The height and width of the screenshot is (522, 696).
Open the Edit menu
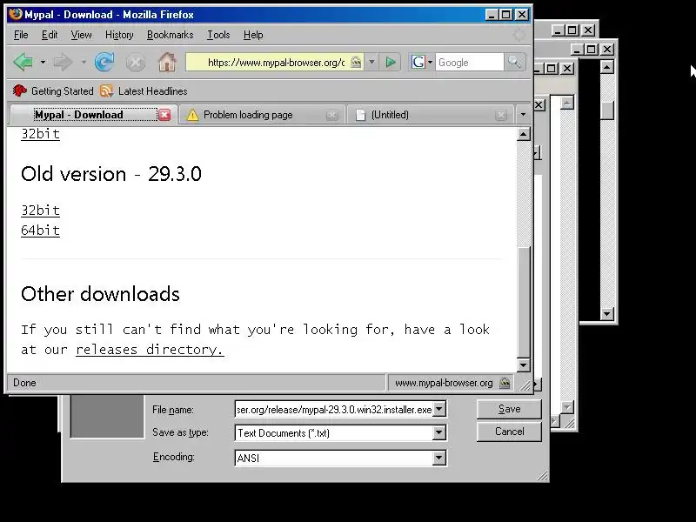point(50,35)
